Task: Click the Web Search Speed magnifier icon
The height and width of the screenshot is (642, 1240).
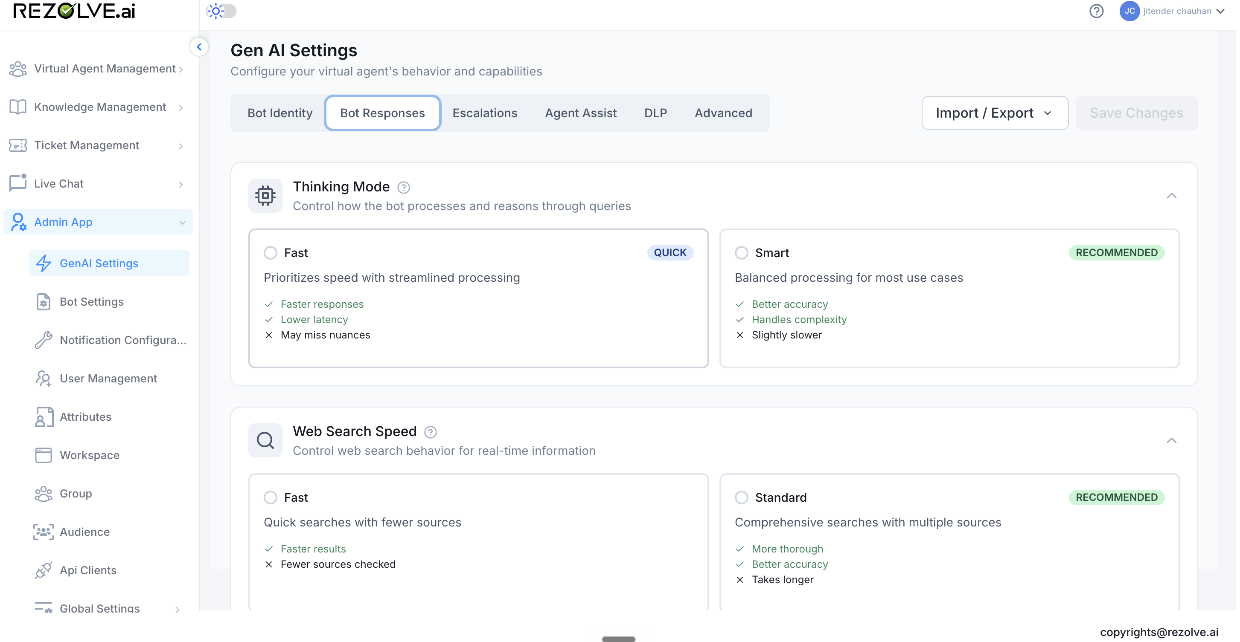Action: pos(265,440)
